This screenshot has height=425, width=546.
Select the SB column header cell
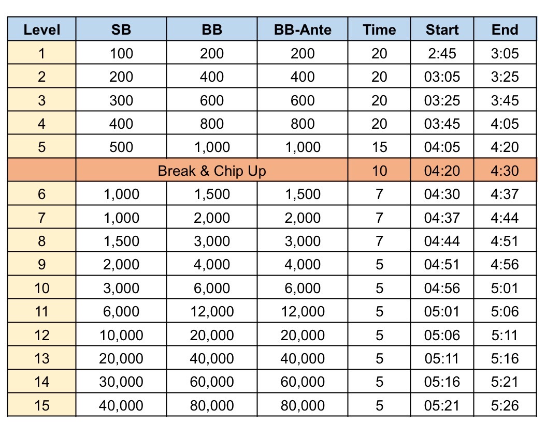point(121,29)
